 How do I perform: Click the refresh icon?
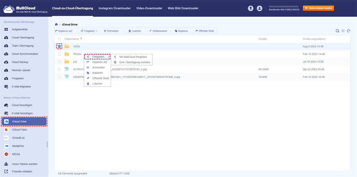pos(349,31)
